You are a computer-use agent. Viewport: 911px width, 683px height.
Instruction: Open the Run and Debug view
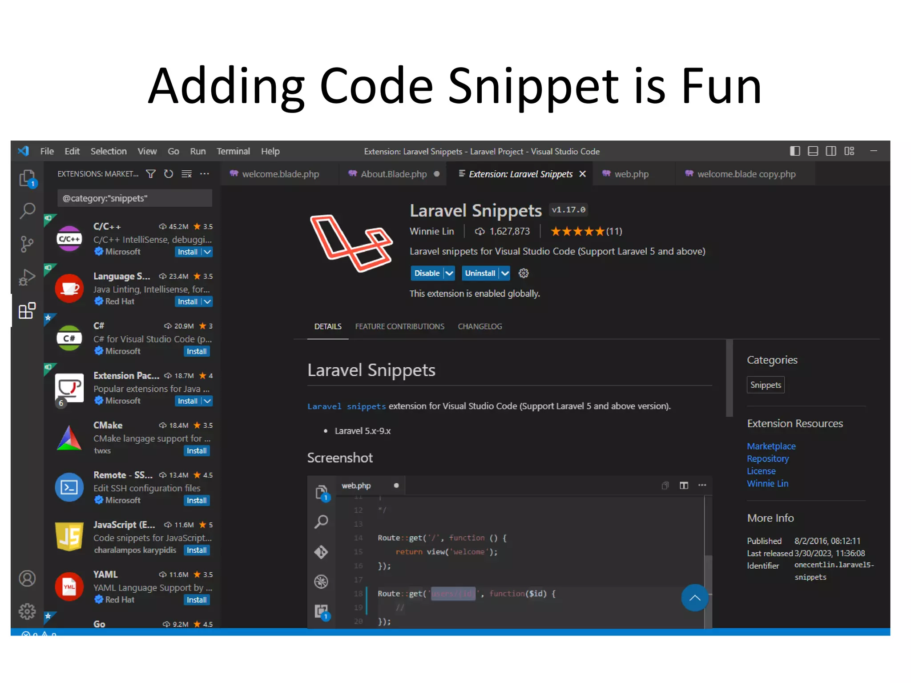click(x=27, y=277)
